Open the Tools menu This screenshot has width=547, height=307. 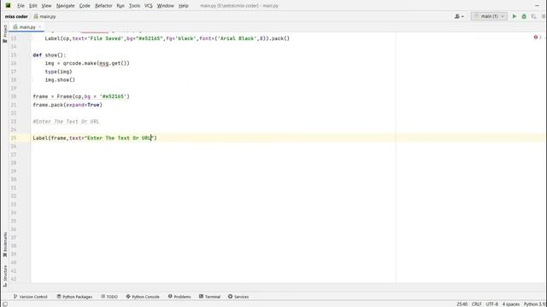(134, 6)
